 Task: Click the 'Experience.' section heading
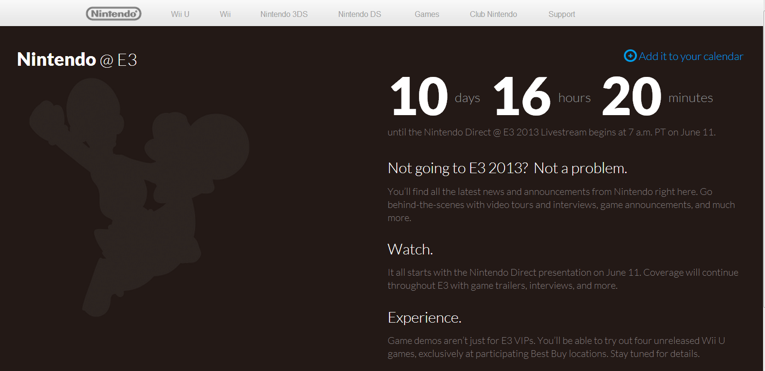click(424, 318)
